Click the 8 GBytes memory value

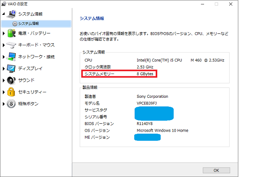145,74
